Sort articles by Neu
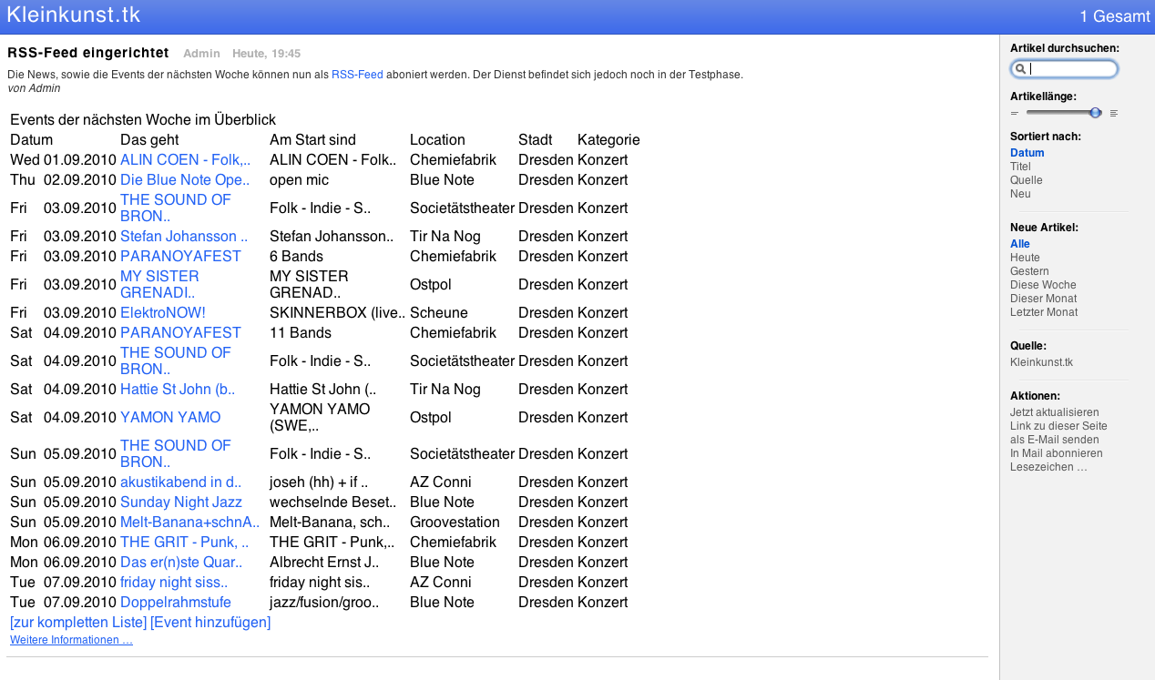1155x680 pixels. [x=1020, y=194]
